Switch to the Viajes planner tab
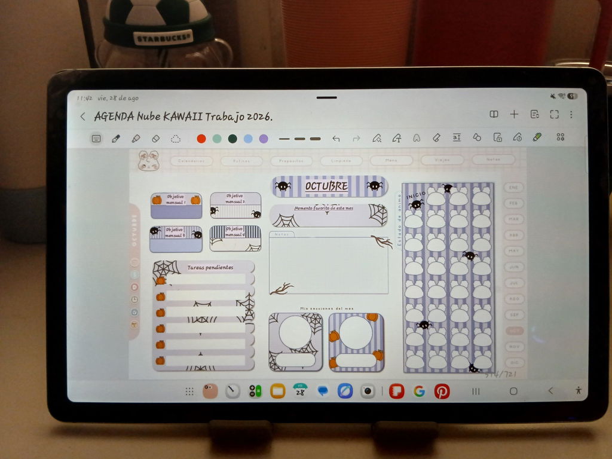This screenshot has height=459, width=612. pos(442,160)
